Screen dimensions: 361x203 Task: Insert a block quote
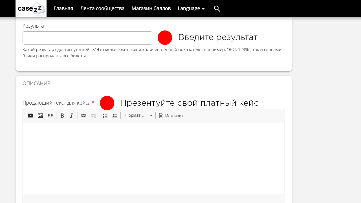tap(50, 116)
